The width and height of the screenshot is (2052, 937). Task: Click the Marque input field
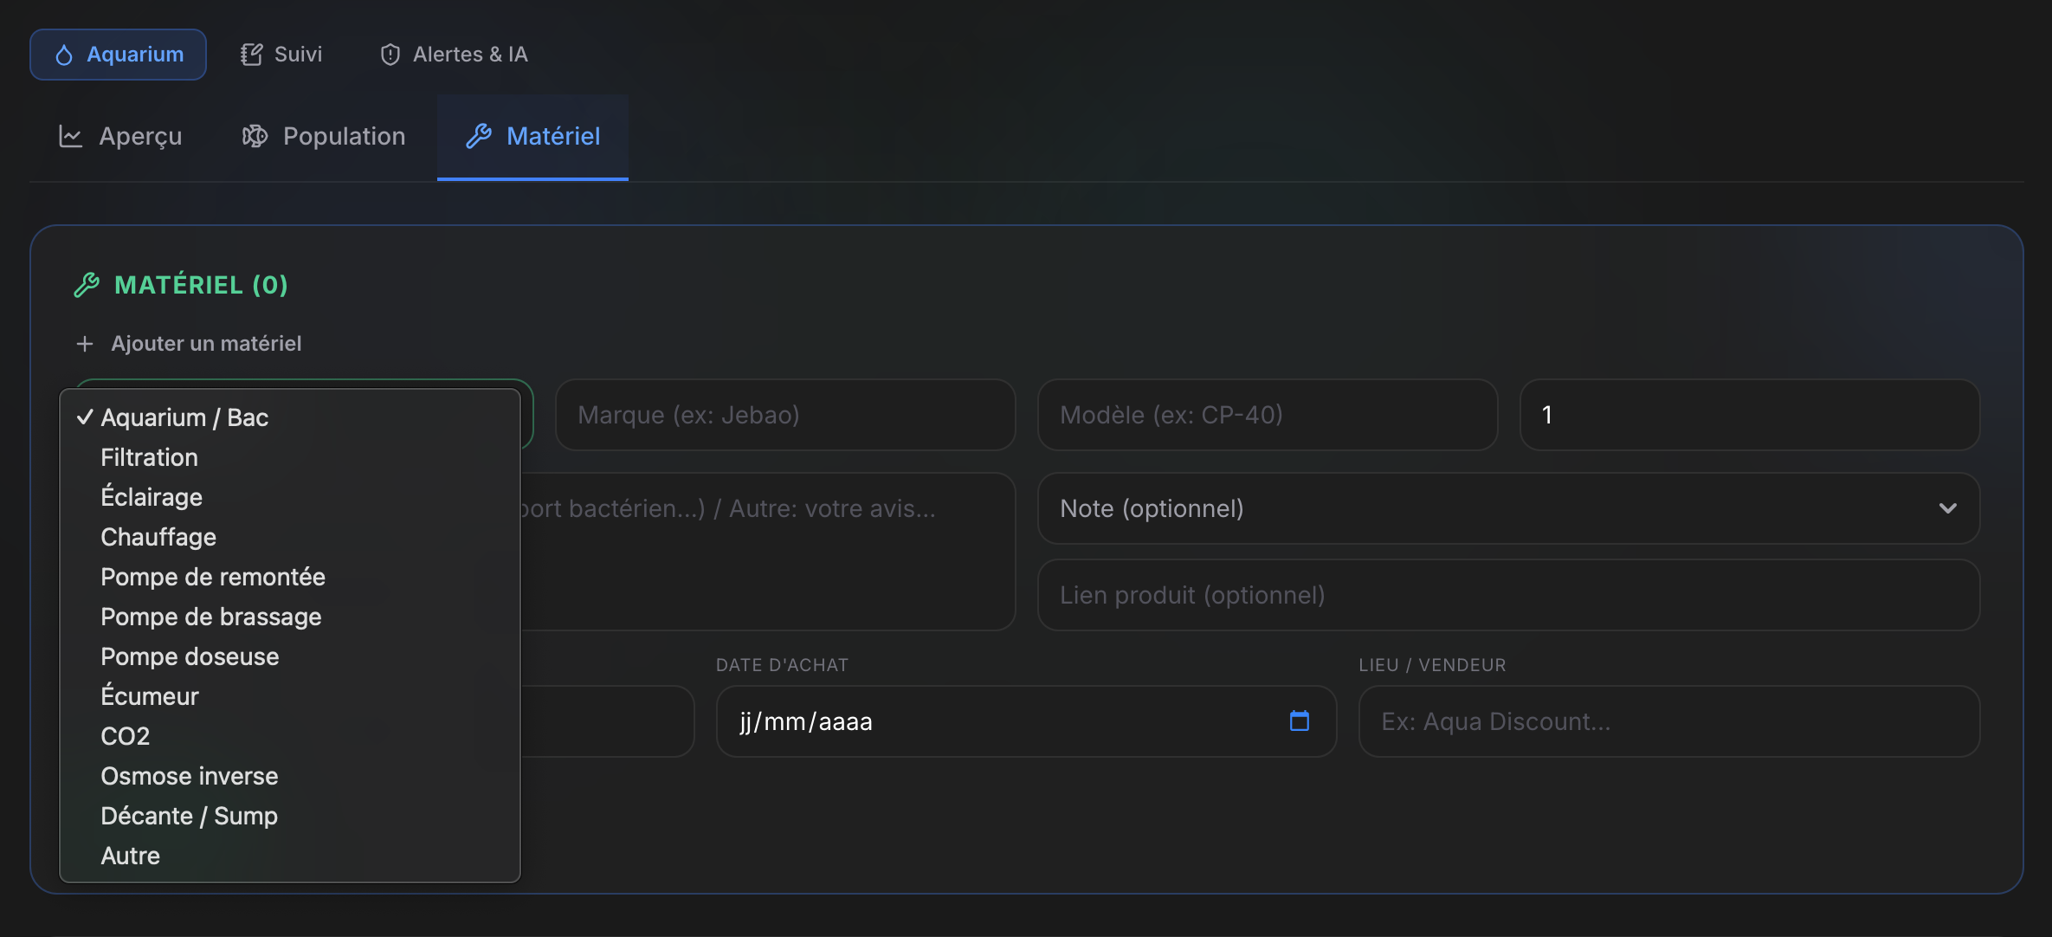pyautogui.click(x=784, y=415)
